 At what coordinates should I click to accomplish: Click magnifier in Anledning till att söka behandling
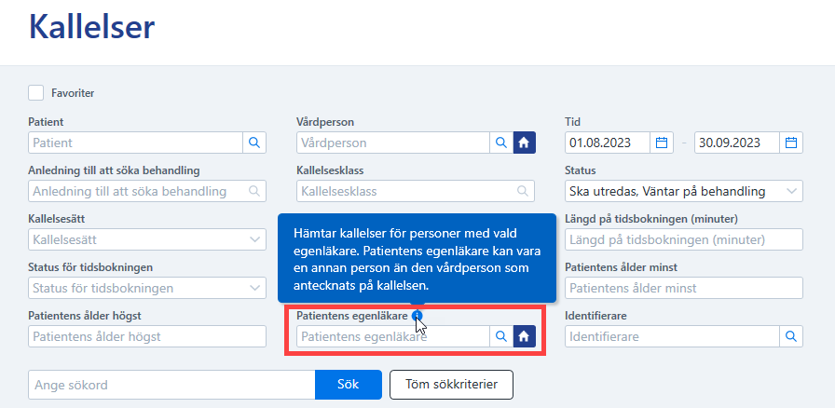254,191
